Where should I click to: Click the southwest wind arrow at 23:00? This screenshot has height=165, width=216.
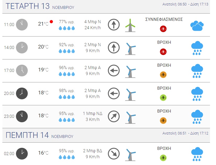(114, 116)
